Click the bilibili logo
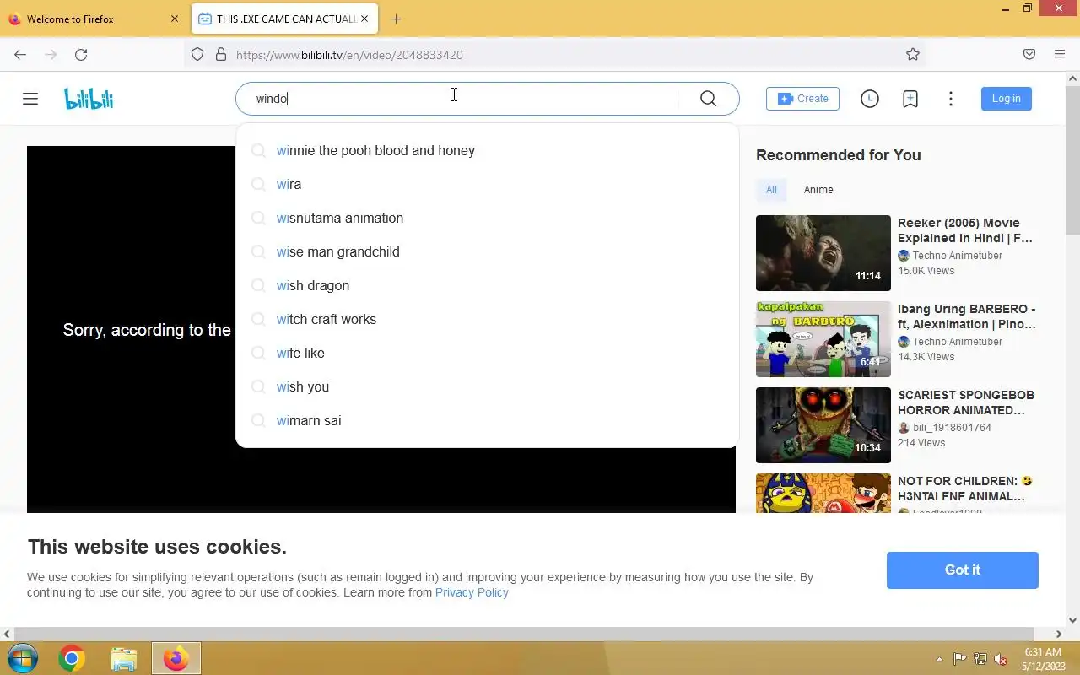The image size is (1080, 675). pos(89,99)
